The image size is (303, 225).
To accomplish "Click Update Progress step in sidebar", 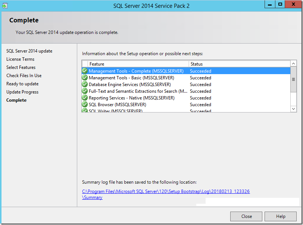I will tap(22, 92).
